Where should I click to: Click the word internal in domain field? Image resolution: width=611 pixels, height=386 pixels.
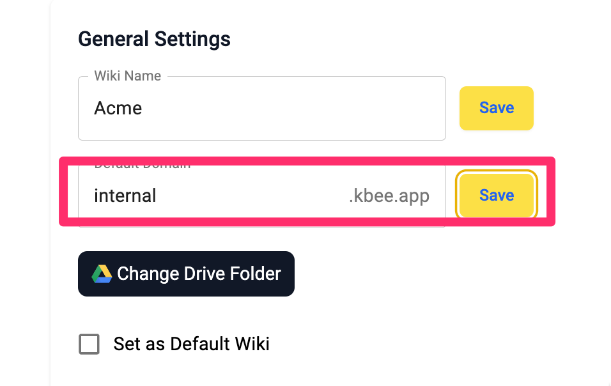click(125, 196)
